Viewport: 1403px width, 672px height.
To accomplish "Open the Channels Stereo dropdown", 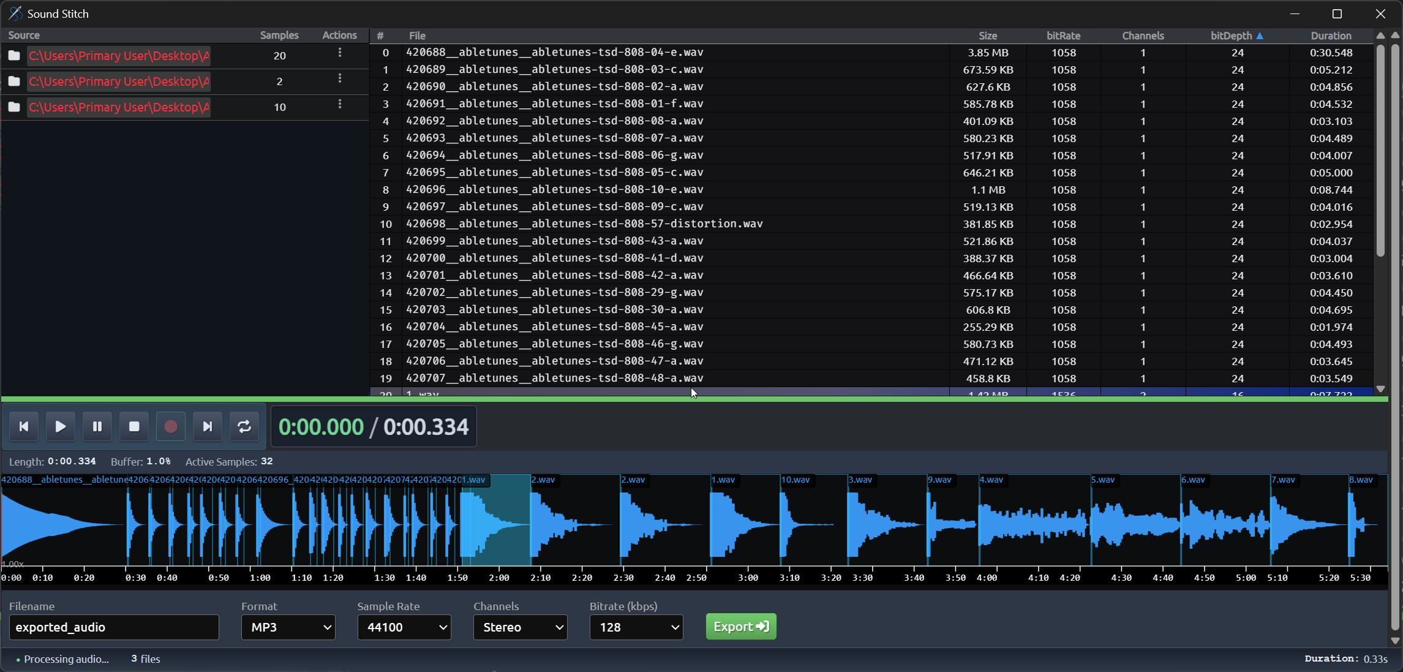I will point(521,627).
